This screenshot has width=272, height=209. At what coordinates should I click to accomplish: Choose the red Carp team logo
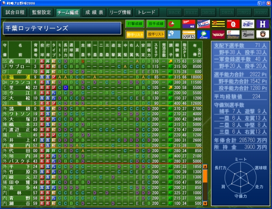pyautogui.click(x=233, y=24)
